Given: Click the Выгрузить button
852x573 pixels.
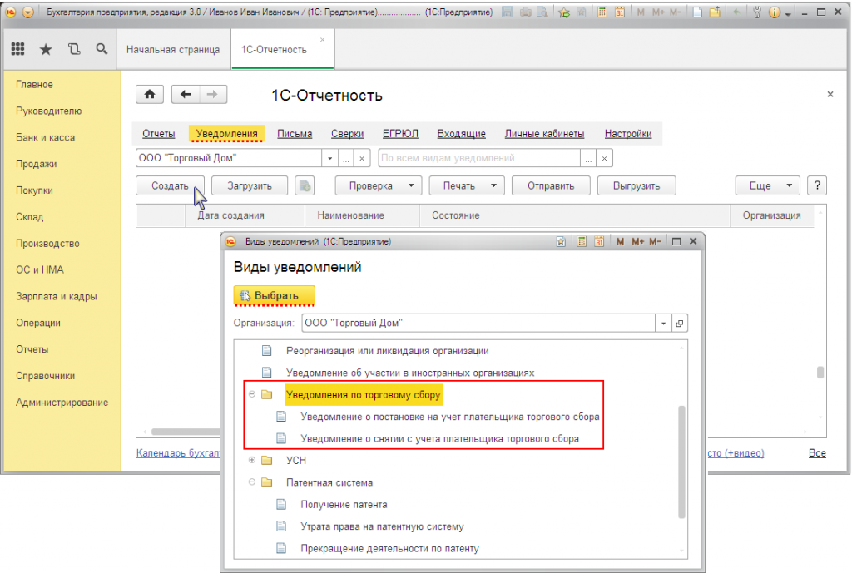Looking at the screenshot, I should (x=637, y=185).
